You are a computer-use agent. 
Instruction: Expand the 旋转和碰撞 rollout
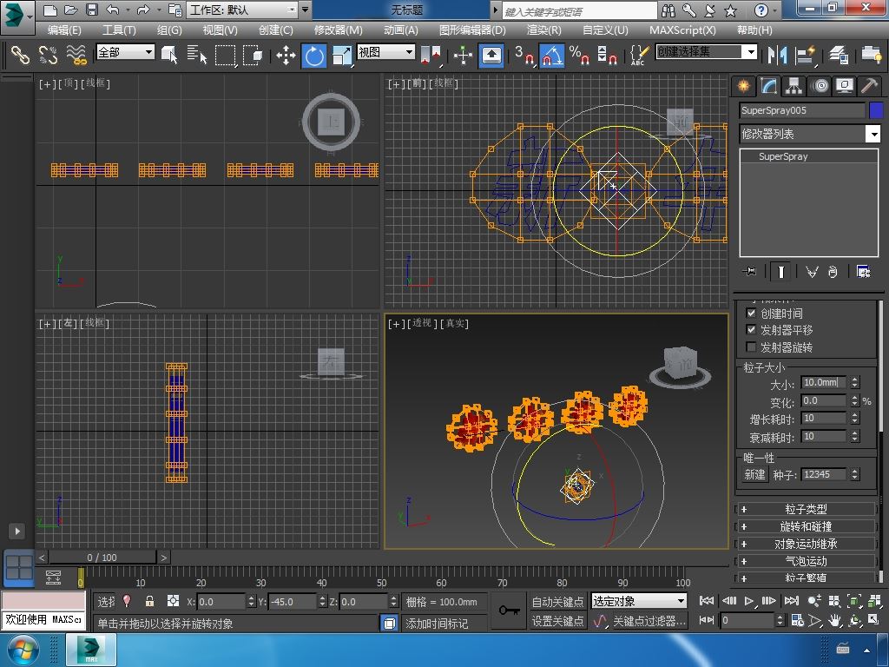coord(806,526)
